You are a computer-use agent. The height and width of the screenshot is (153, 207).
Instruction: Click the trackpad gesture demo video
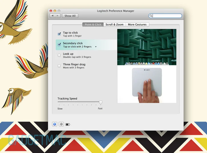(147, 84)
